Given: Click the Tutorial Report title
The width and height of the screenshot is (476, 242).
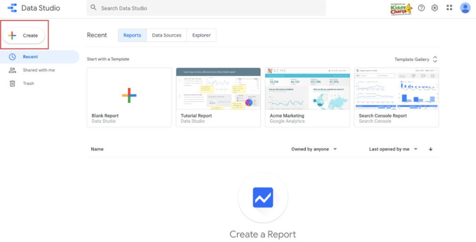Looking at the screenshot, I should coord(197,116).
